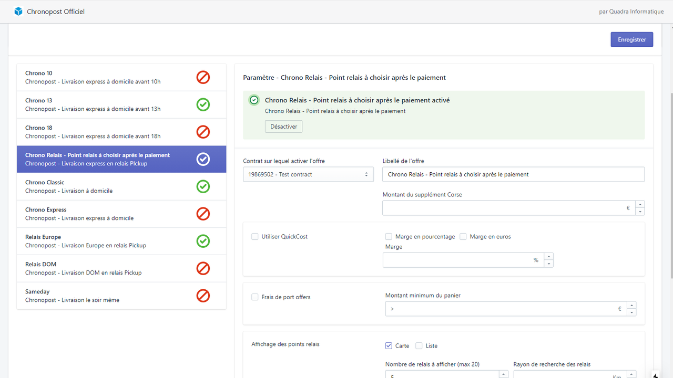Image resolution: width=673 pixels, height=378 pixels.
Task: Increase Montant minimum du panier value
Action: point(632,305)
